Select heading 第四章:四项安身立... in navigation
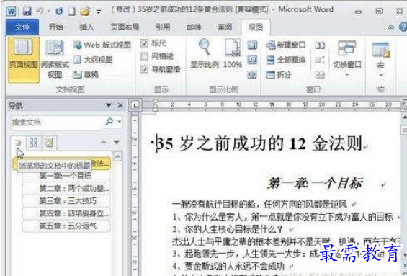Viewport: 407px width, 276px height. [x=66, y=213]
